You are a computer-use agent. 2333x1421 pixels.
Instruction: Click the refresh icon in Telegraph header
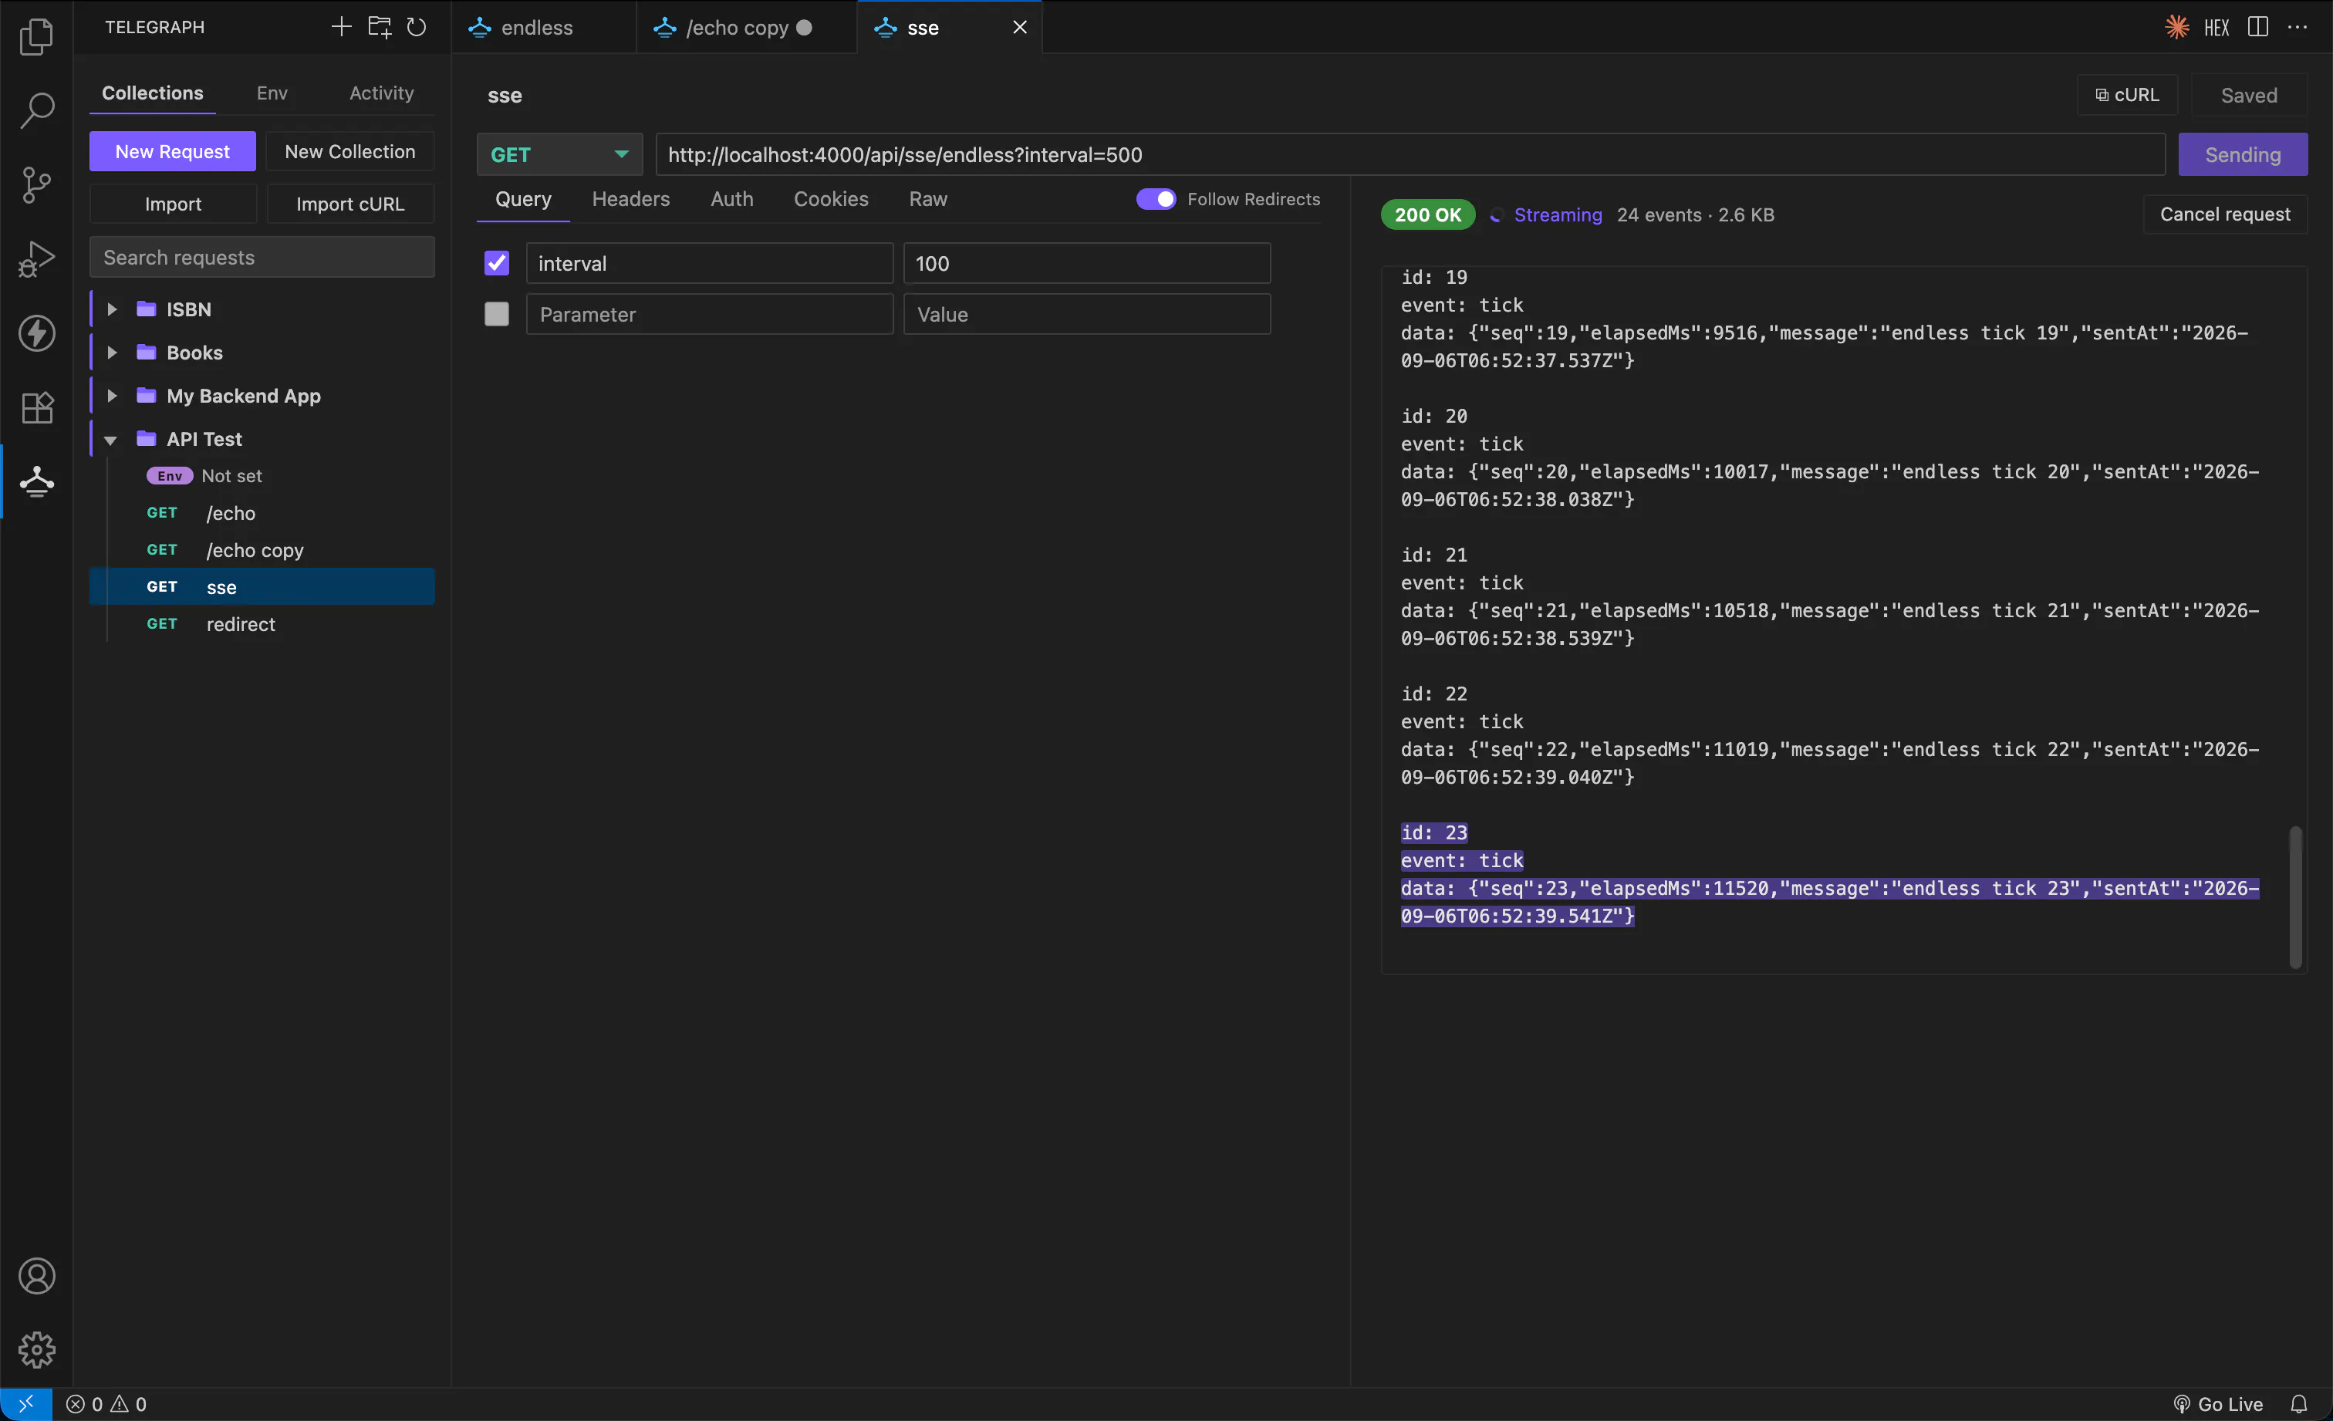(x=417, y=26)
